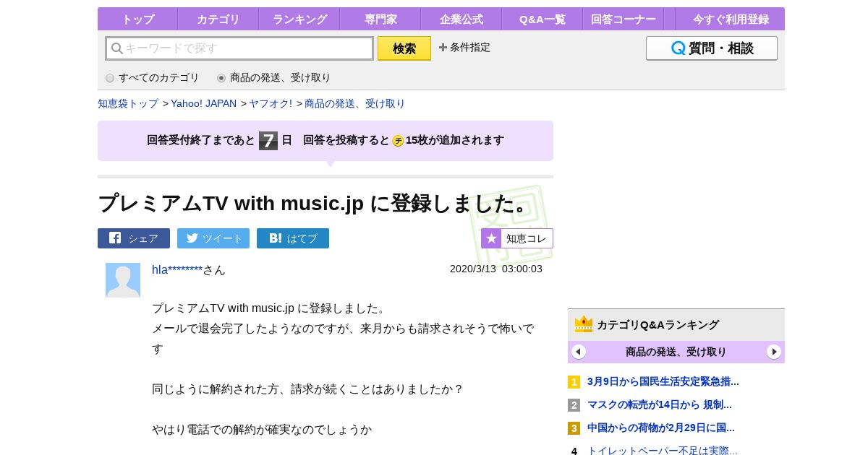Click the user avatar image

click(123, 280)
